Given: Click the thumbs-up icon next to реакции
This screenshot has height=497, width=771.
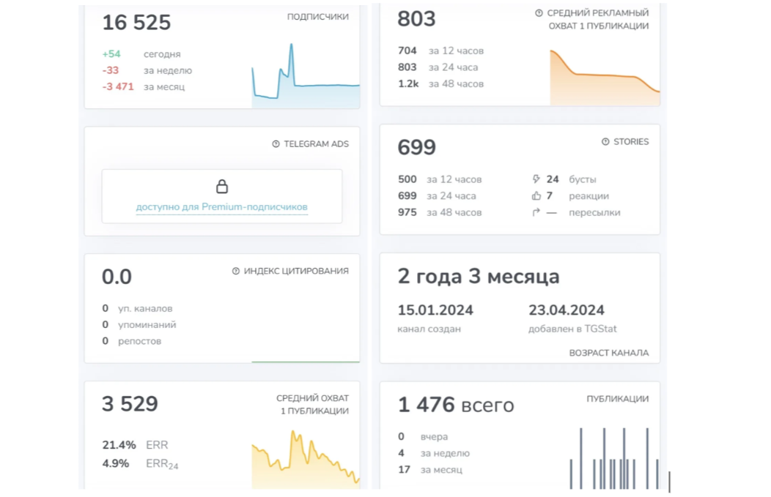Looking at the screenshot, I should tap(536, 196).
